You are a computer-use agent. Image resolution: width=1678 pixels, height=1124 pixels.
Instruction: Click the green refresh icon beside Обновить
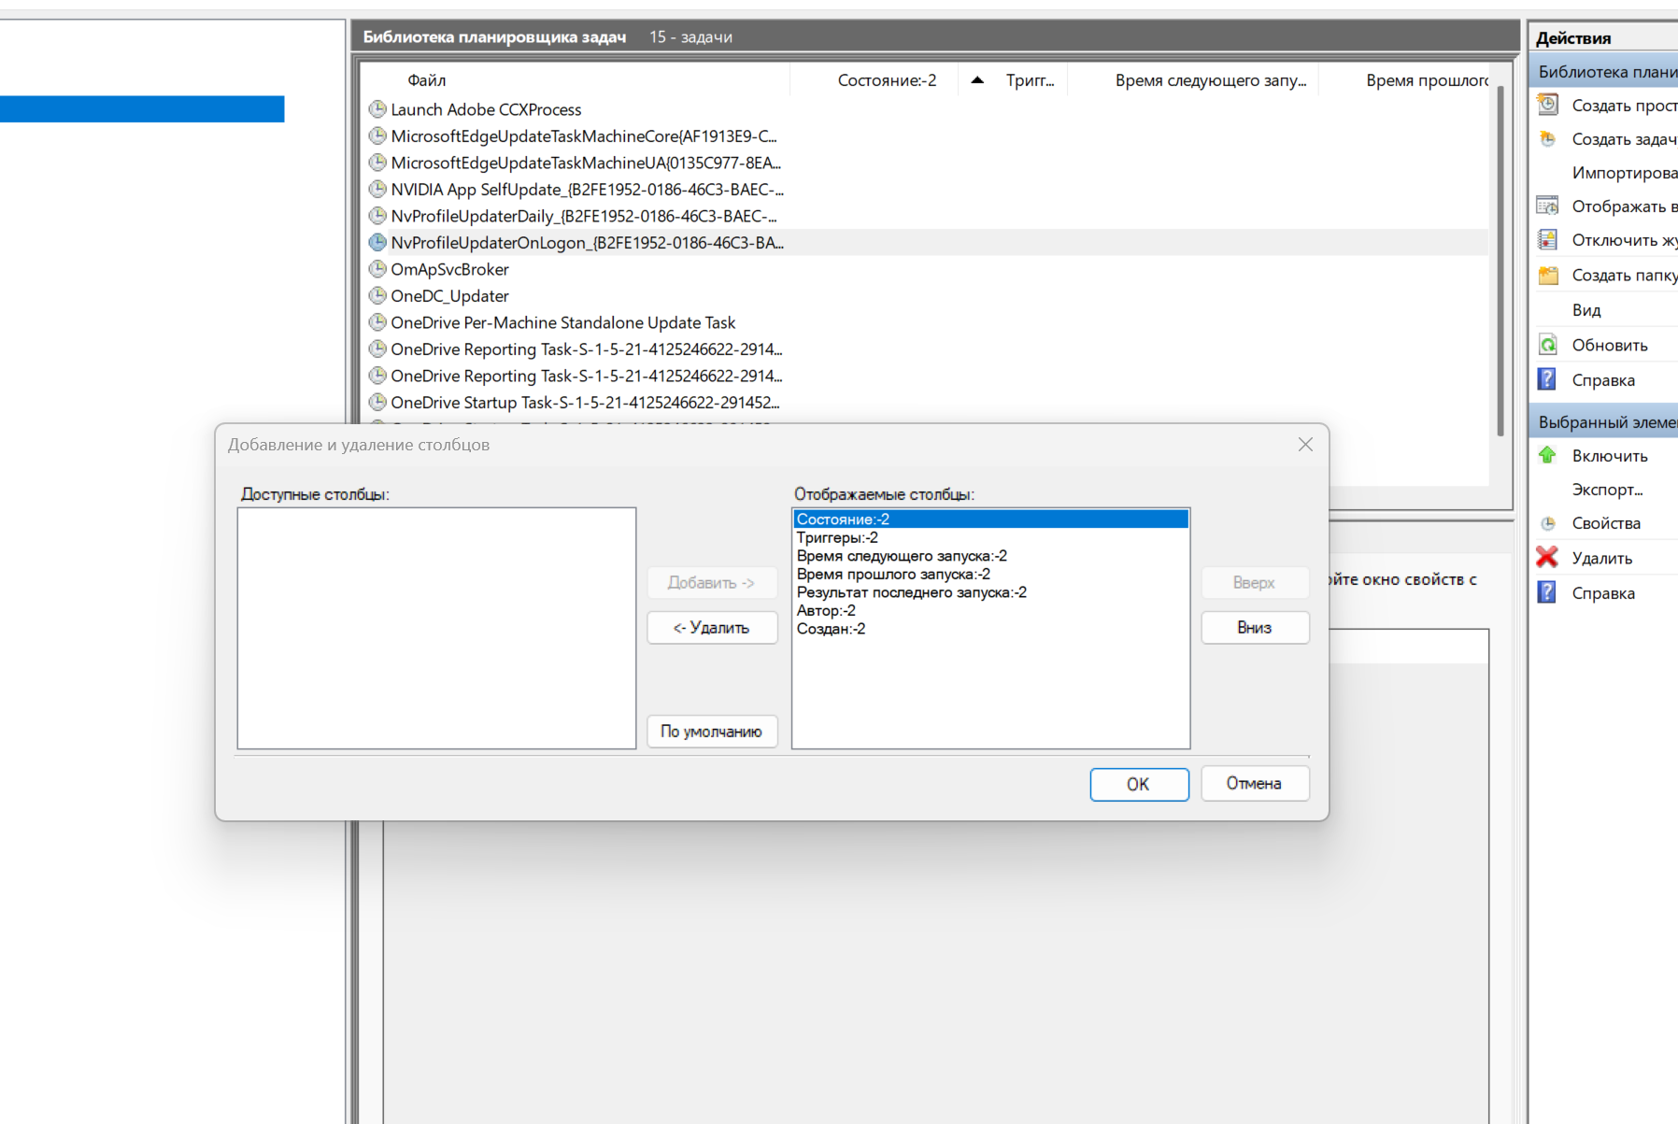pyautogui.click(x=1548, y=345)
